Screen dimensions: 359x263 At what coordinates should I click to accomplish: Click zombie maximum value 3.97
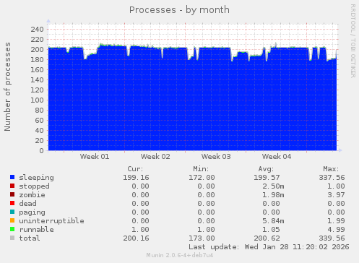point(337,195)
